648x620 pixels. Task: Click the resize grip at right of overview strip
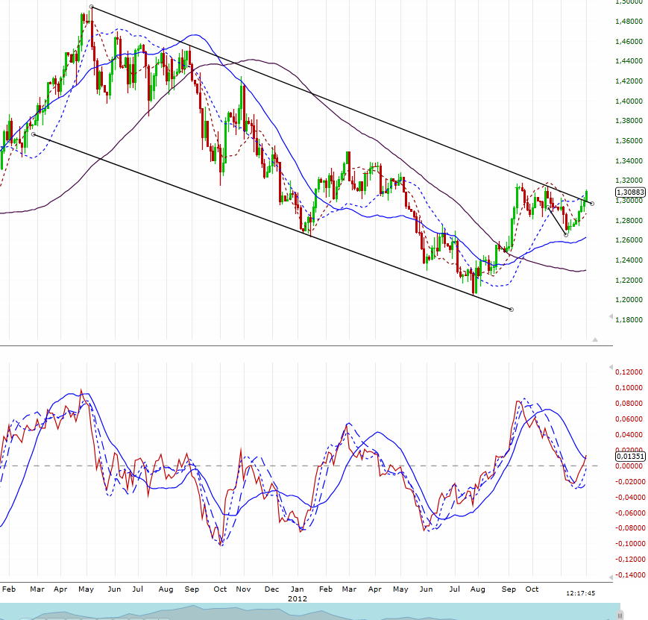click(620, 613)
